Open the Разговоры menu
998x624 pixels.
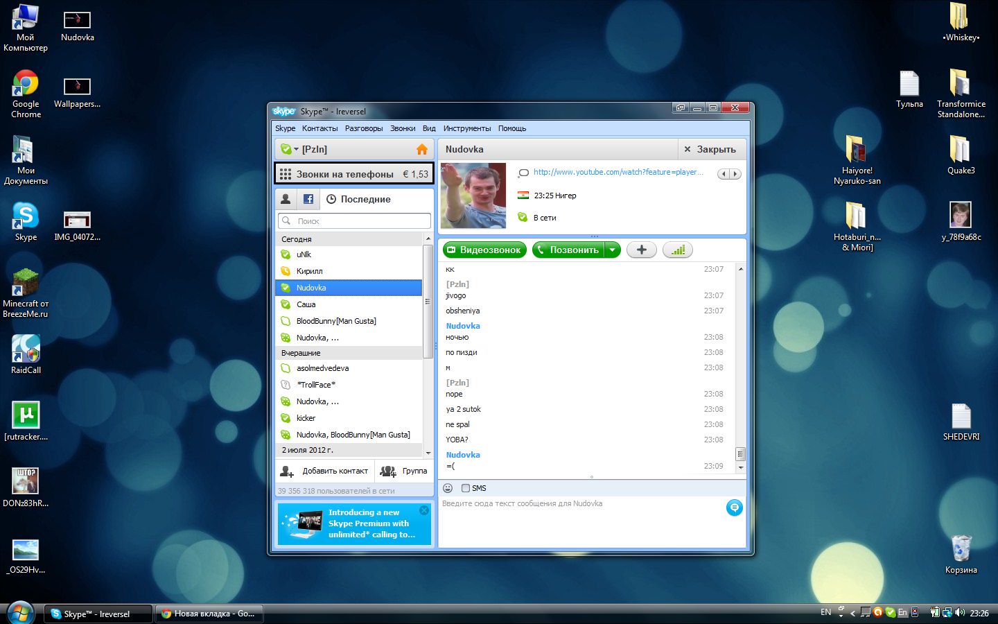pos(364,128)
